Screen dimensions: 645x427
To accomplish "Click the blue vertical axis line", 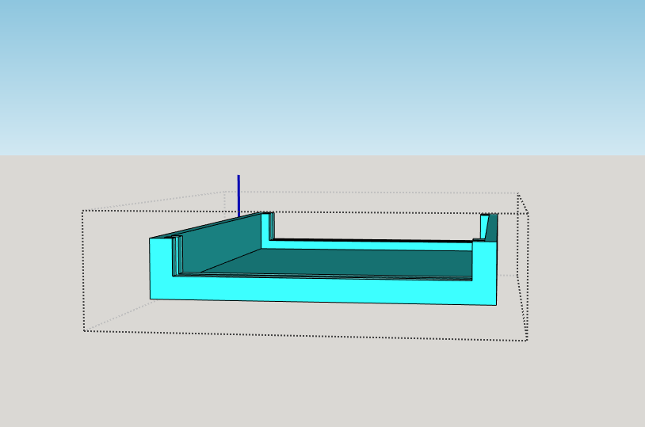I will 239,196.
